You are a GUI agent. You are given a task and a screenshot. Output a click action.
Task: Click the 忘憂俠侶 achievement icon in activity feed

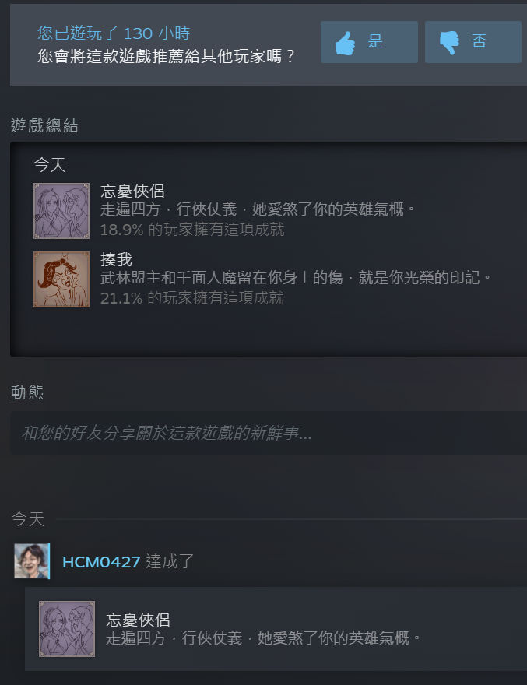pos(67,629)
